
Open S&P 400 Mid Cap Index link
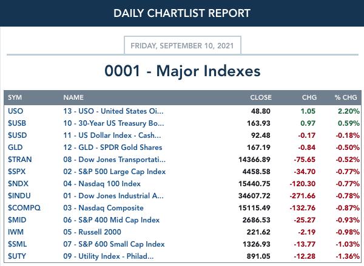coord(112,219)
